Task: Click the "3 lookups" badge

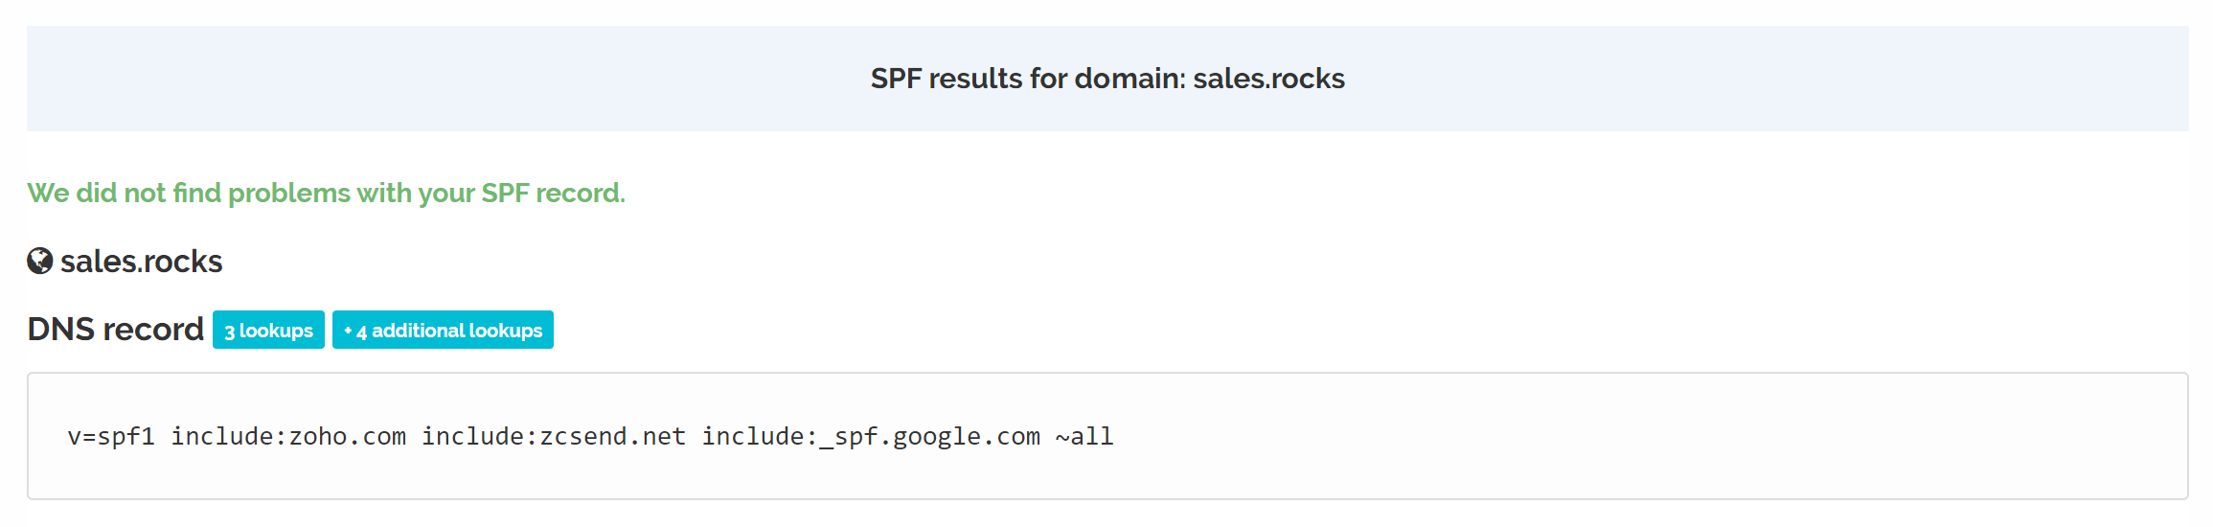Action: [x=268, y=331]
